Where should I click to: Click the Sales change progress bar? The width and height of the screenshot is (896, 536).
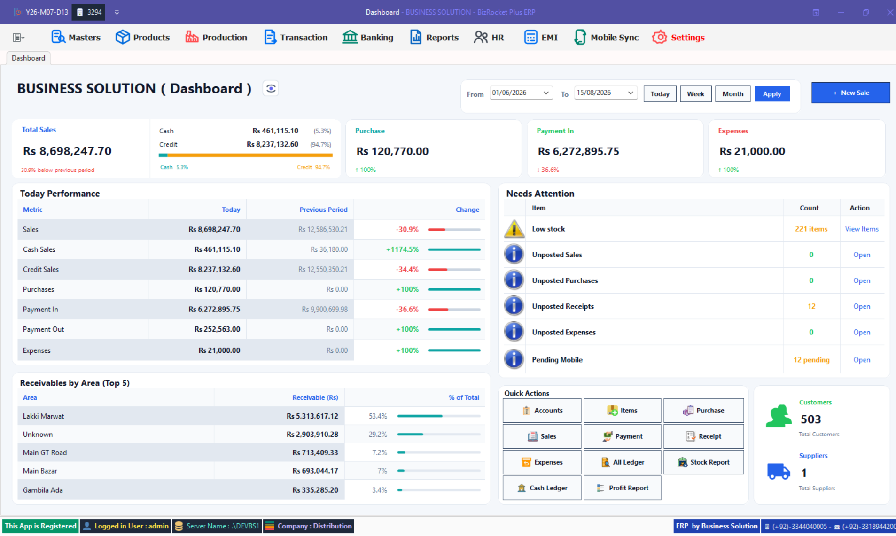tap(454, 230)
